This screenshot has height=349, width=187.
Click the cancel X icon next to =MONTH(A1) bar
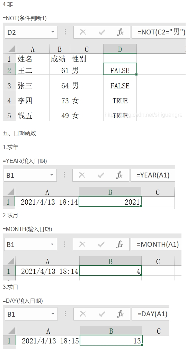[82, 244]
